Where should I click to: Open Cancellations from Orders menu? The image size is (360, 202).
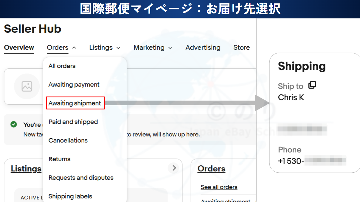click(x=68, y=140)
